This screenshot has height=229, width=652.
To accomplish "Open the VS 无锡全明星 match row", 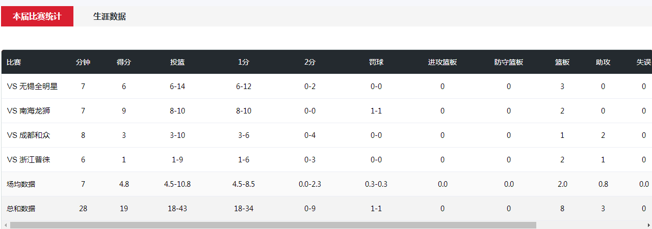I will pyautogui.click(x=327, y=87).
